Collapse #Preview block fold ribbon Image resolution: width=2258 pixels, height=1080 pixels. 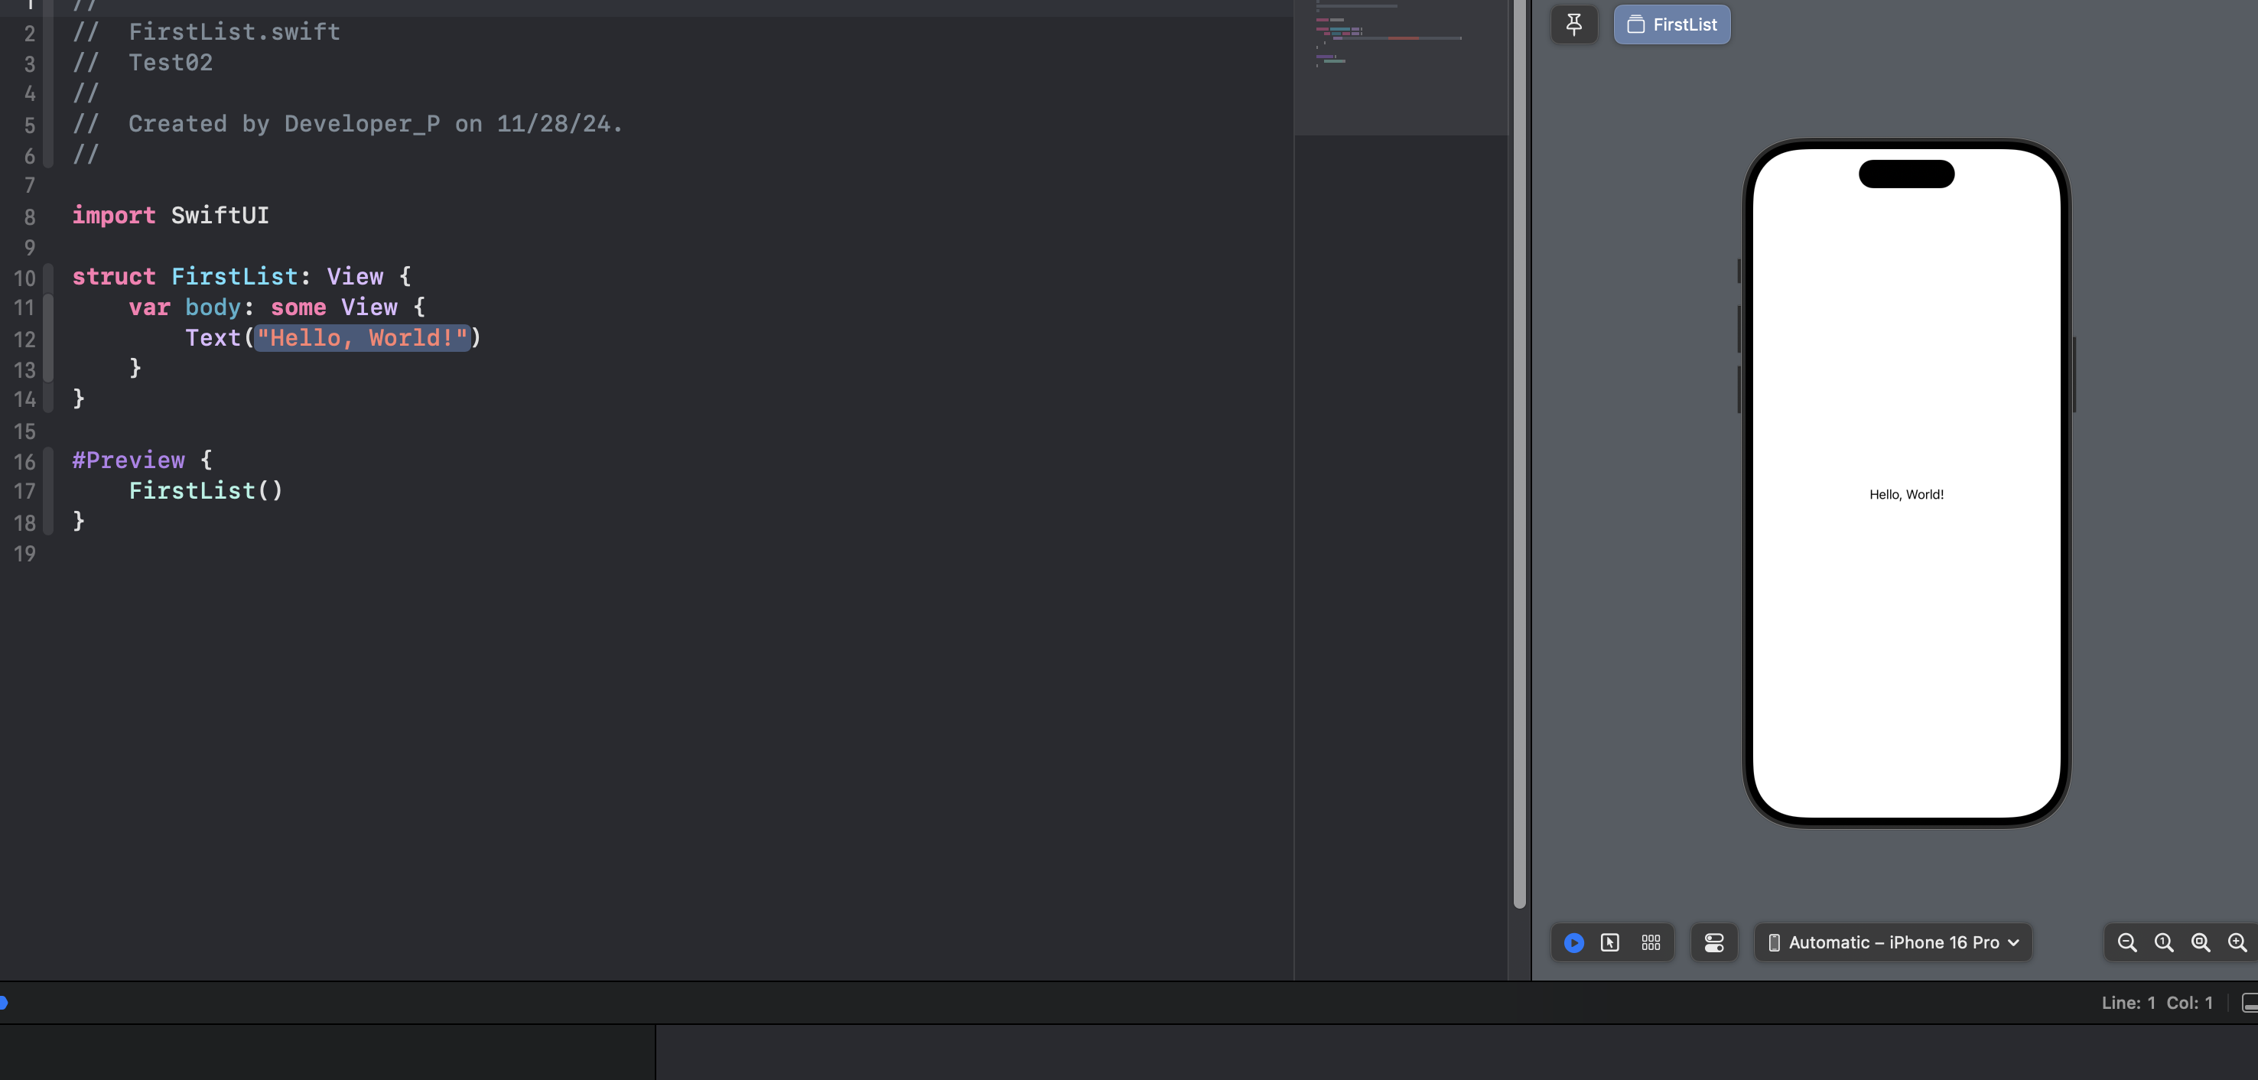[49, 490]
